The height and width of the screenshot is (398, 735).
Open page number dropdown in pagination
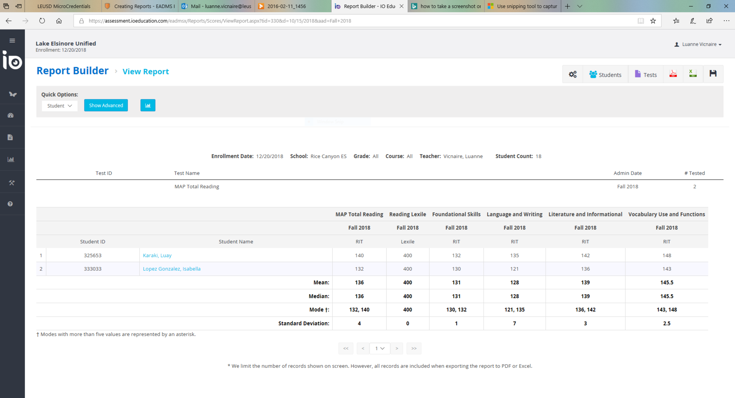(380, 348)
